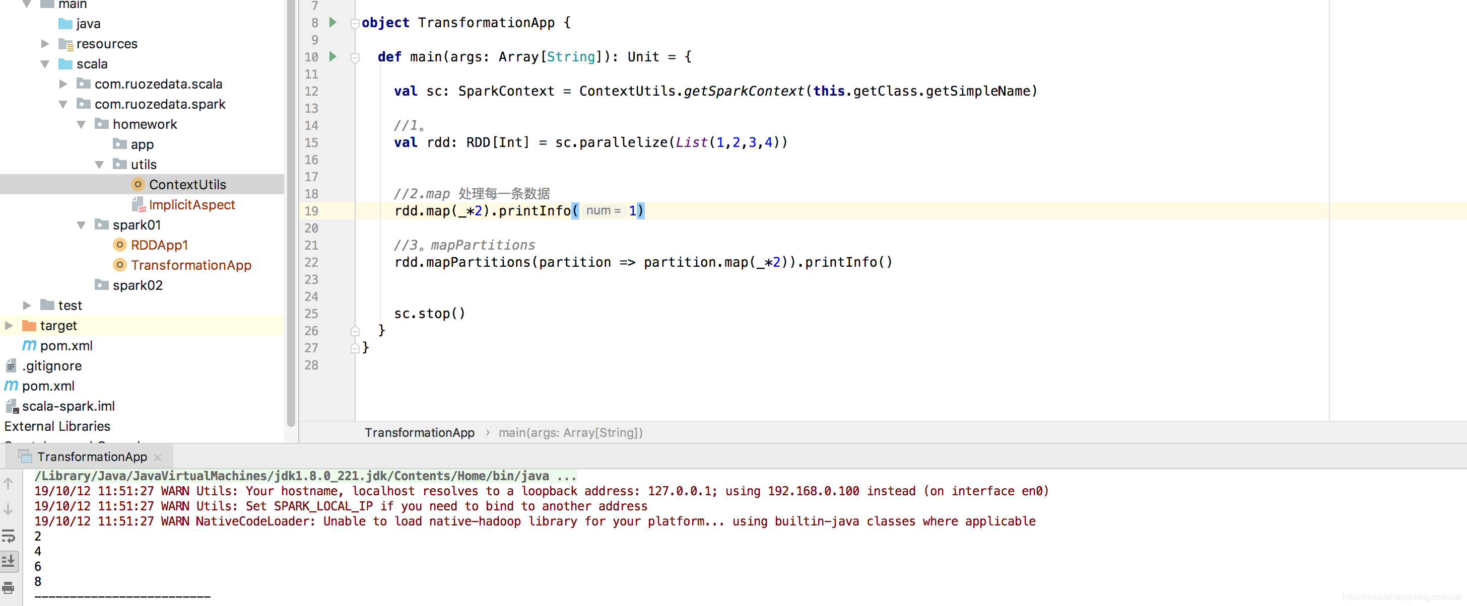Click the print console output icon

(9, 588)
